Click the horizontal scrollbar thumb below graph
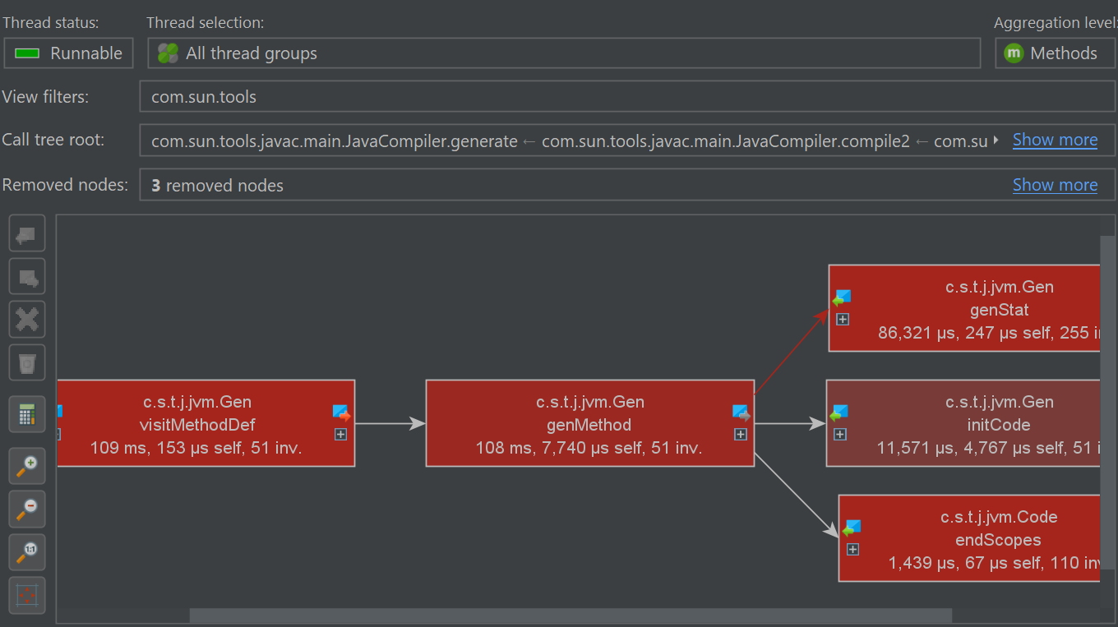This screenshot has height=627, width=1118. [571, 615]
